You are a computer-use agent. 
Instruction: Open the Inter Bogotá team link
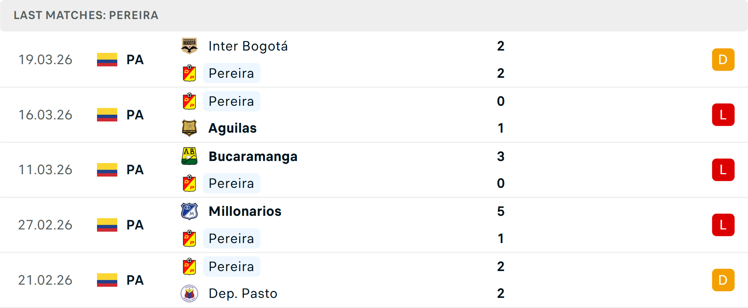point(248,46)
